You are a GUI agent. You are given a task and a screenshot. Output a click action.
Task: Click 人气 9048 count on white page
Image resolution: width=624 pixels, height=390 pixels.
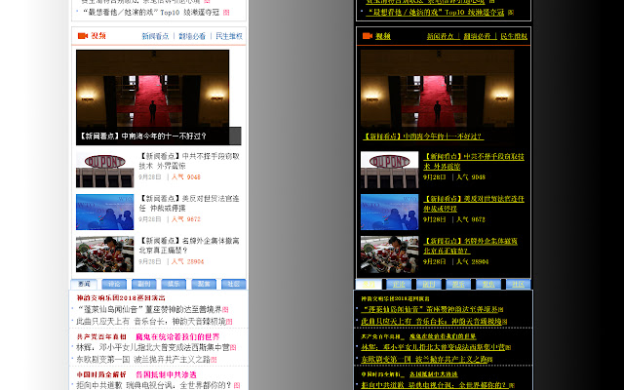pos(186,177)
